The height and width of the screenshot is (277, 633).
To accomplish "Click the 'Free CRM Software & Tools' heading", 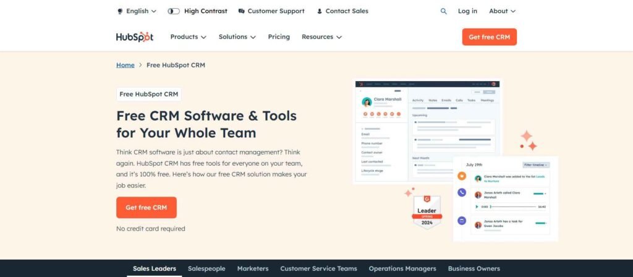I will [206, 124].
